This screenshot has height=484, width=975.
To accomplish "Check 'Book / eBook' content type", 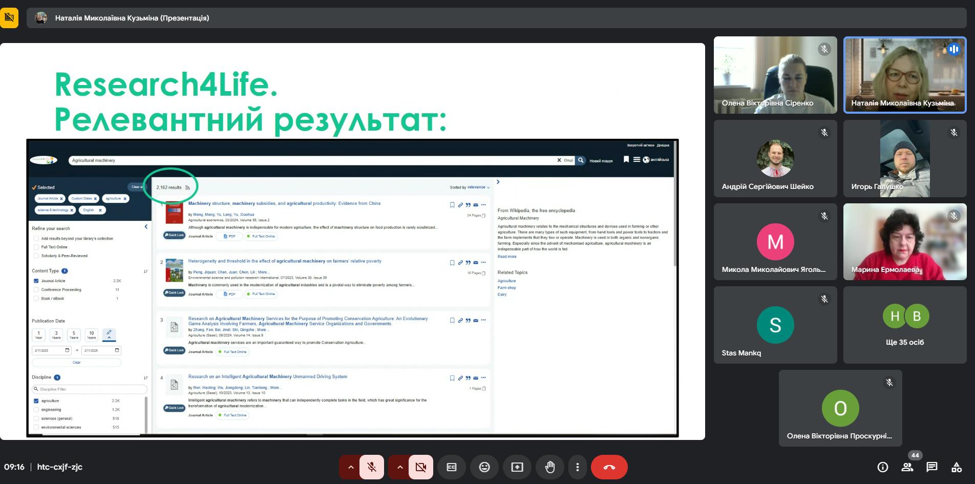I will pyautogui.click(x=36, y=298).
